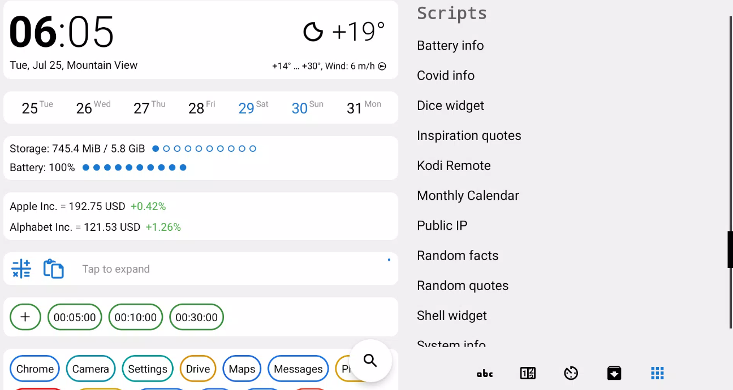This screenshot has width=733, height=390.
Task: Launch the Chrome app shortcut
Action: point(35,369)
